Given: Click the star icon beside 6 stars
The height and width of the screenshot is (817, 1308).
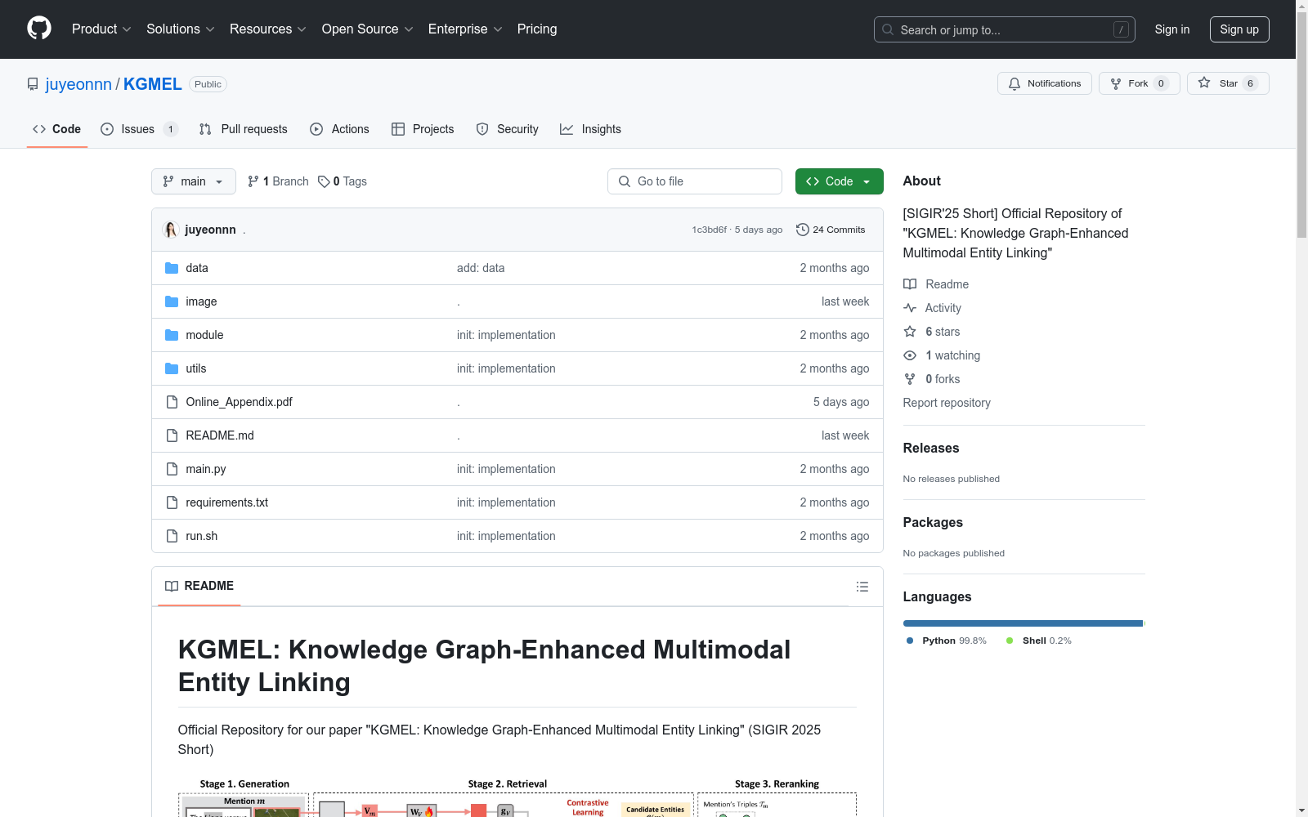Looking at the screenshot, I should [x=910, y=332].
